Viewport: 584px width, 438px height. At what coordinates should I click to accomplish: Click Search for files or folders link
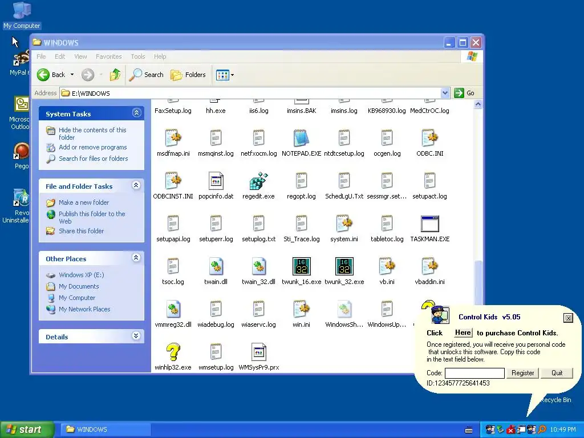click(94, 159)
